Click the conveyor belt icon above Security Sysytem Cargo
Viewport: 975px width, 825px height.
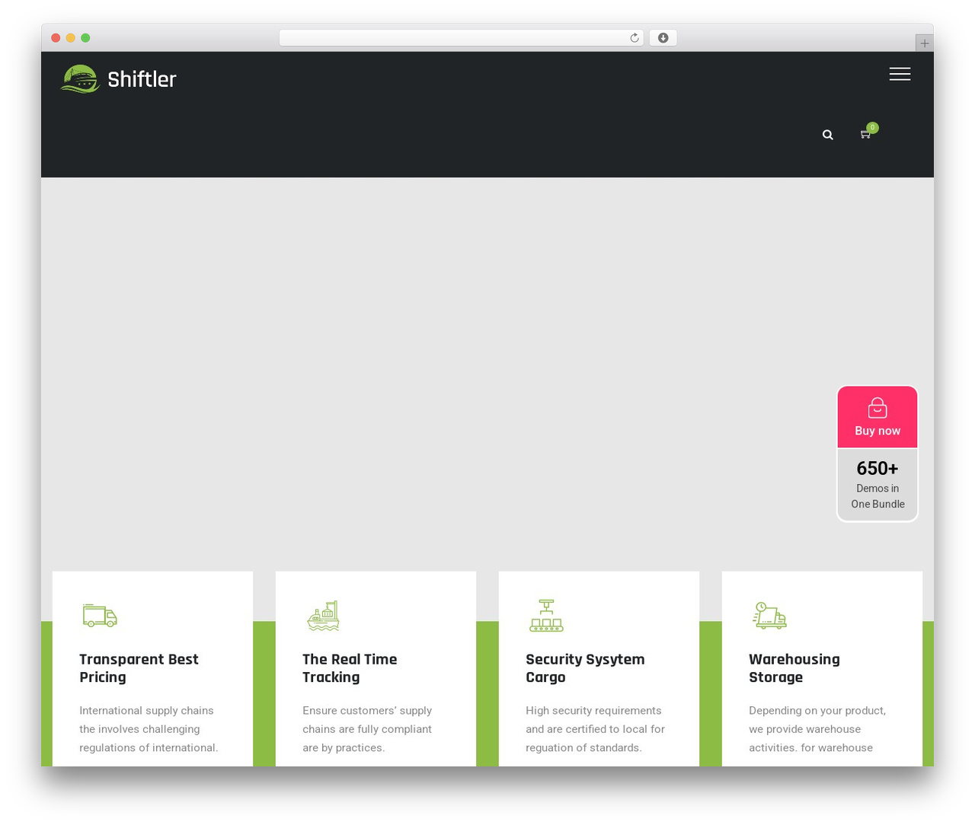pos(546,616)
